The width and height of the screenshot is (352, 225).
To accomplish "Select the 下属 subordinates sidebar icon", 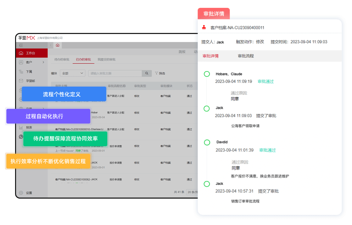I will click(x=21, y=72).
